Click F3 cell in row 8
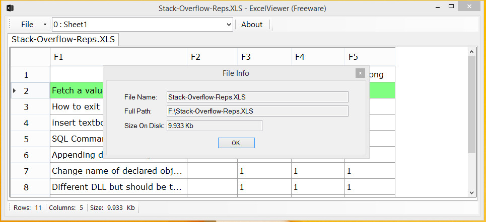Image resolution: width=486 pixels, height=222 pixels. (264, 187)
